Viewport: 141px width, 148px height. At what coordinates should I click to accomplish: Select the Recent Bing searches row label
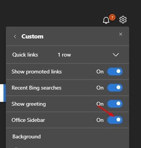[36, 88]
